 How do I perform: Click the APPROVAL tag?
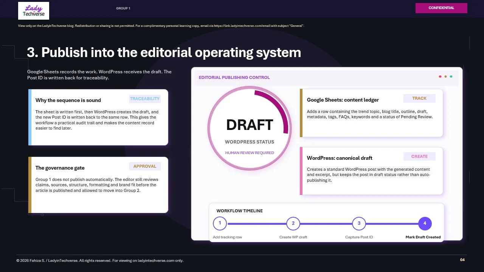(145, 166)
